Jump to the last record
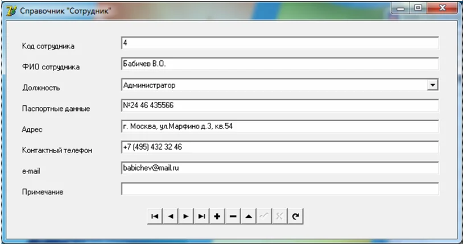Image resolution: width=463 pixels, height=244 pixels. (202, 216)
